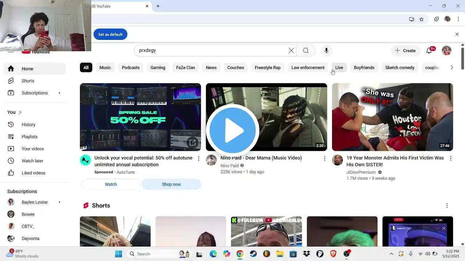Open Microsoft Edge from taskbar
Screen dimensions: 465x261
click(213, 254)
